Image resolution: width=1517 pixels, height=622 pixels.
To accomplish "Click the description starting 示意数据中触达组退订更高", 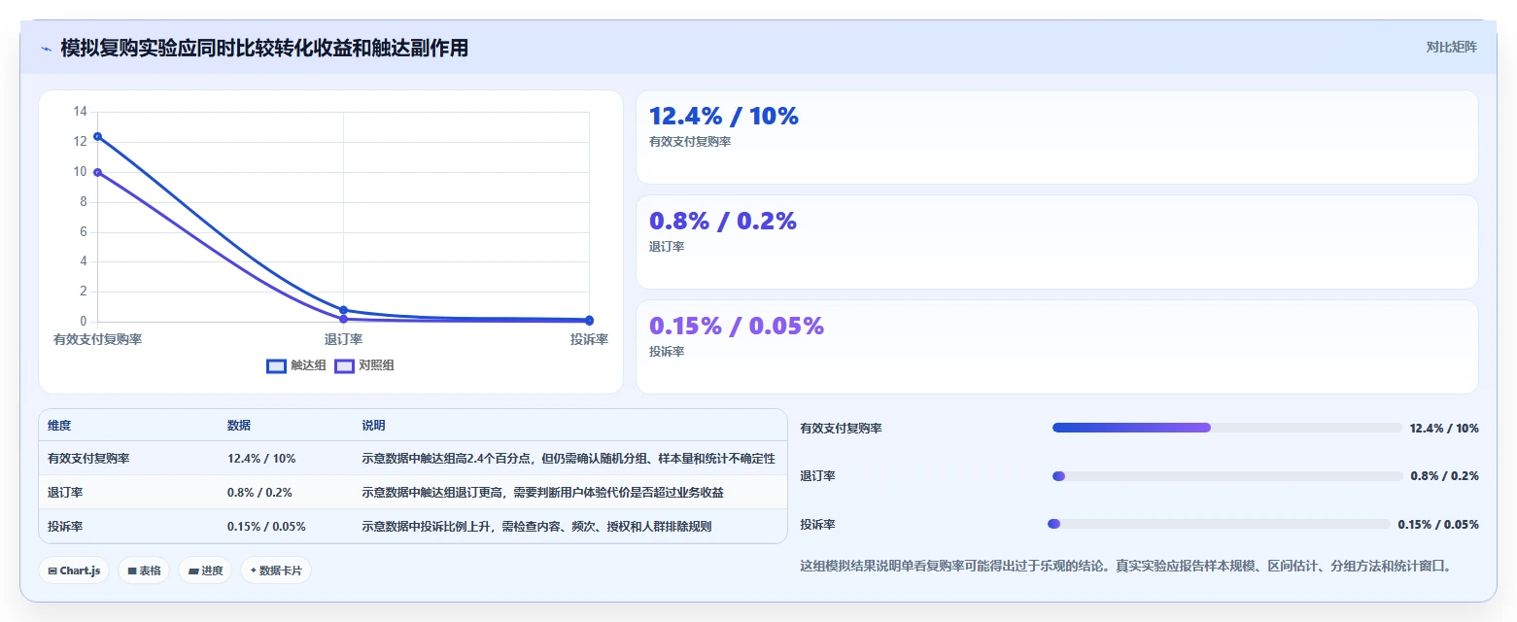I will tap(542, 493).
